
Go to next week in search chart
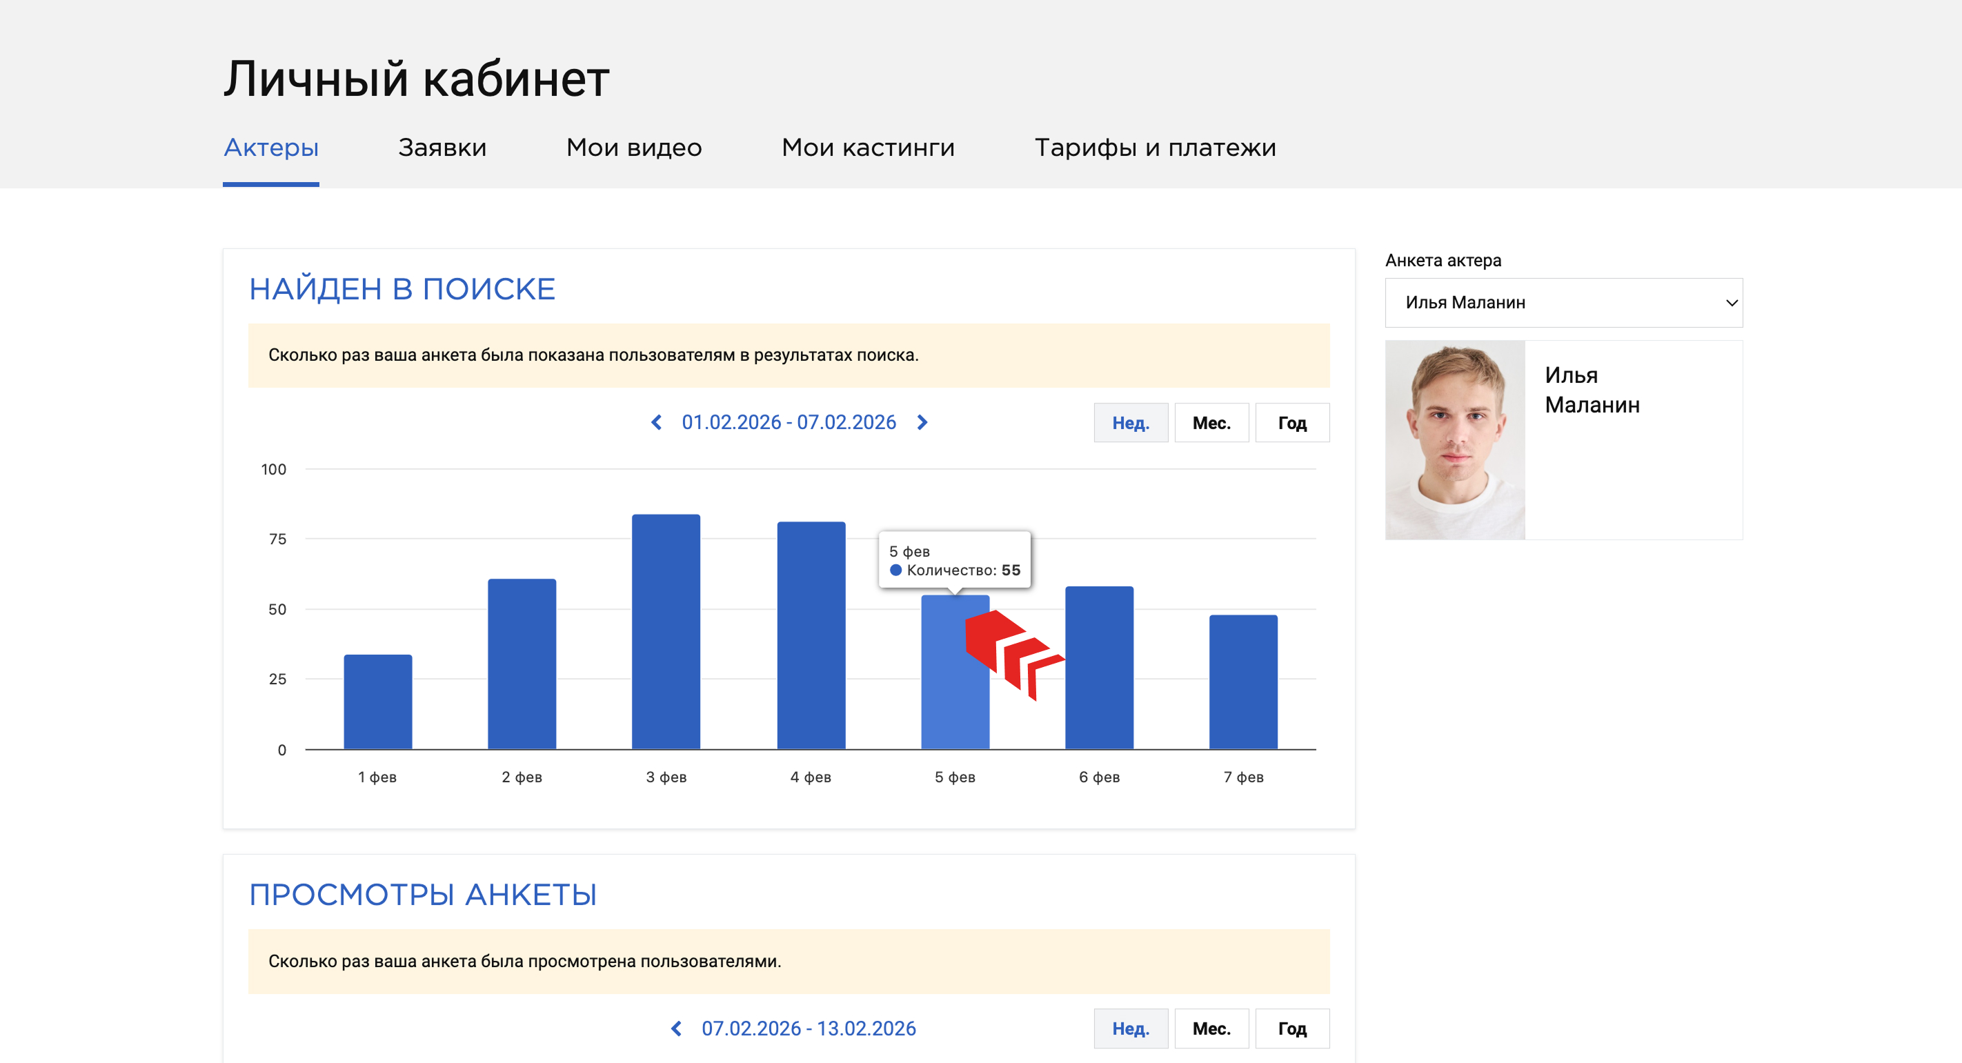point(922,423)
